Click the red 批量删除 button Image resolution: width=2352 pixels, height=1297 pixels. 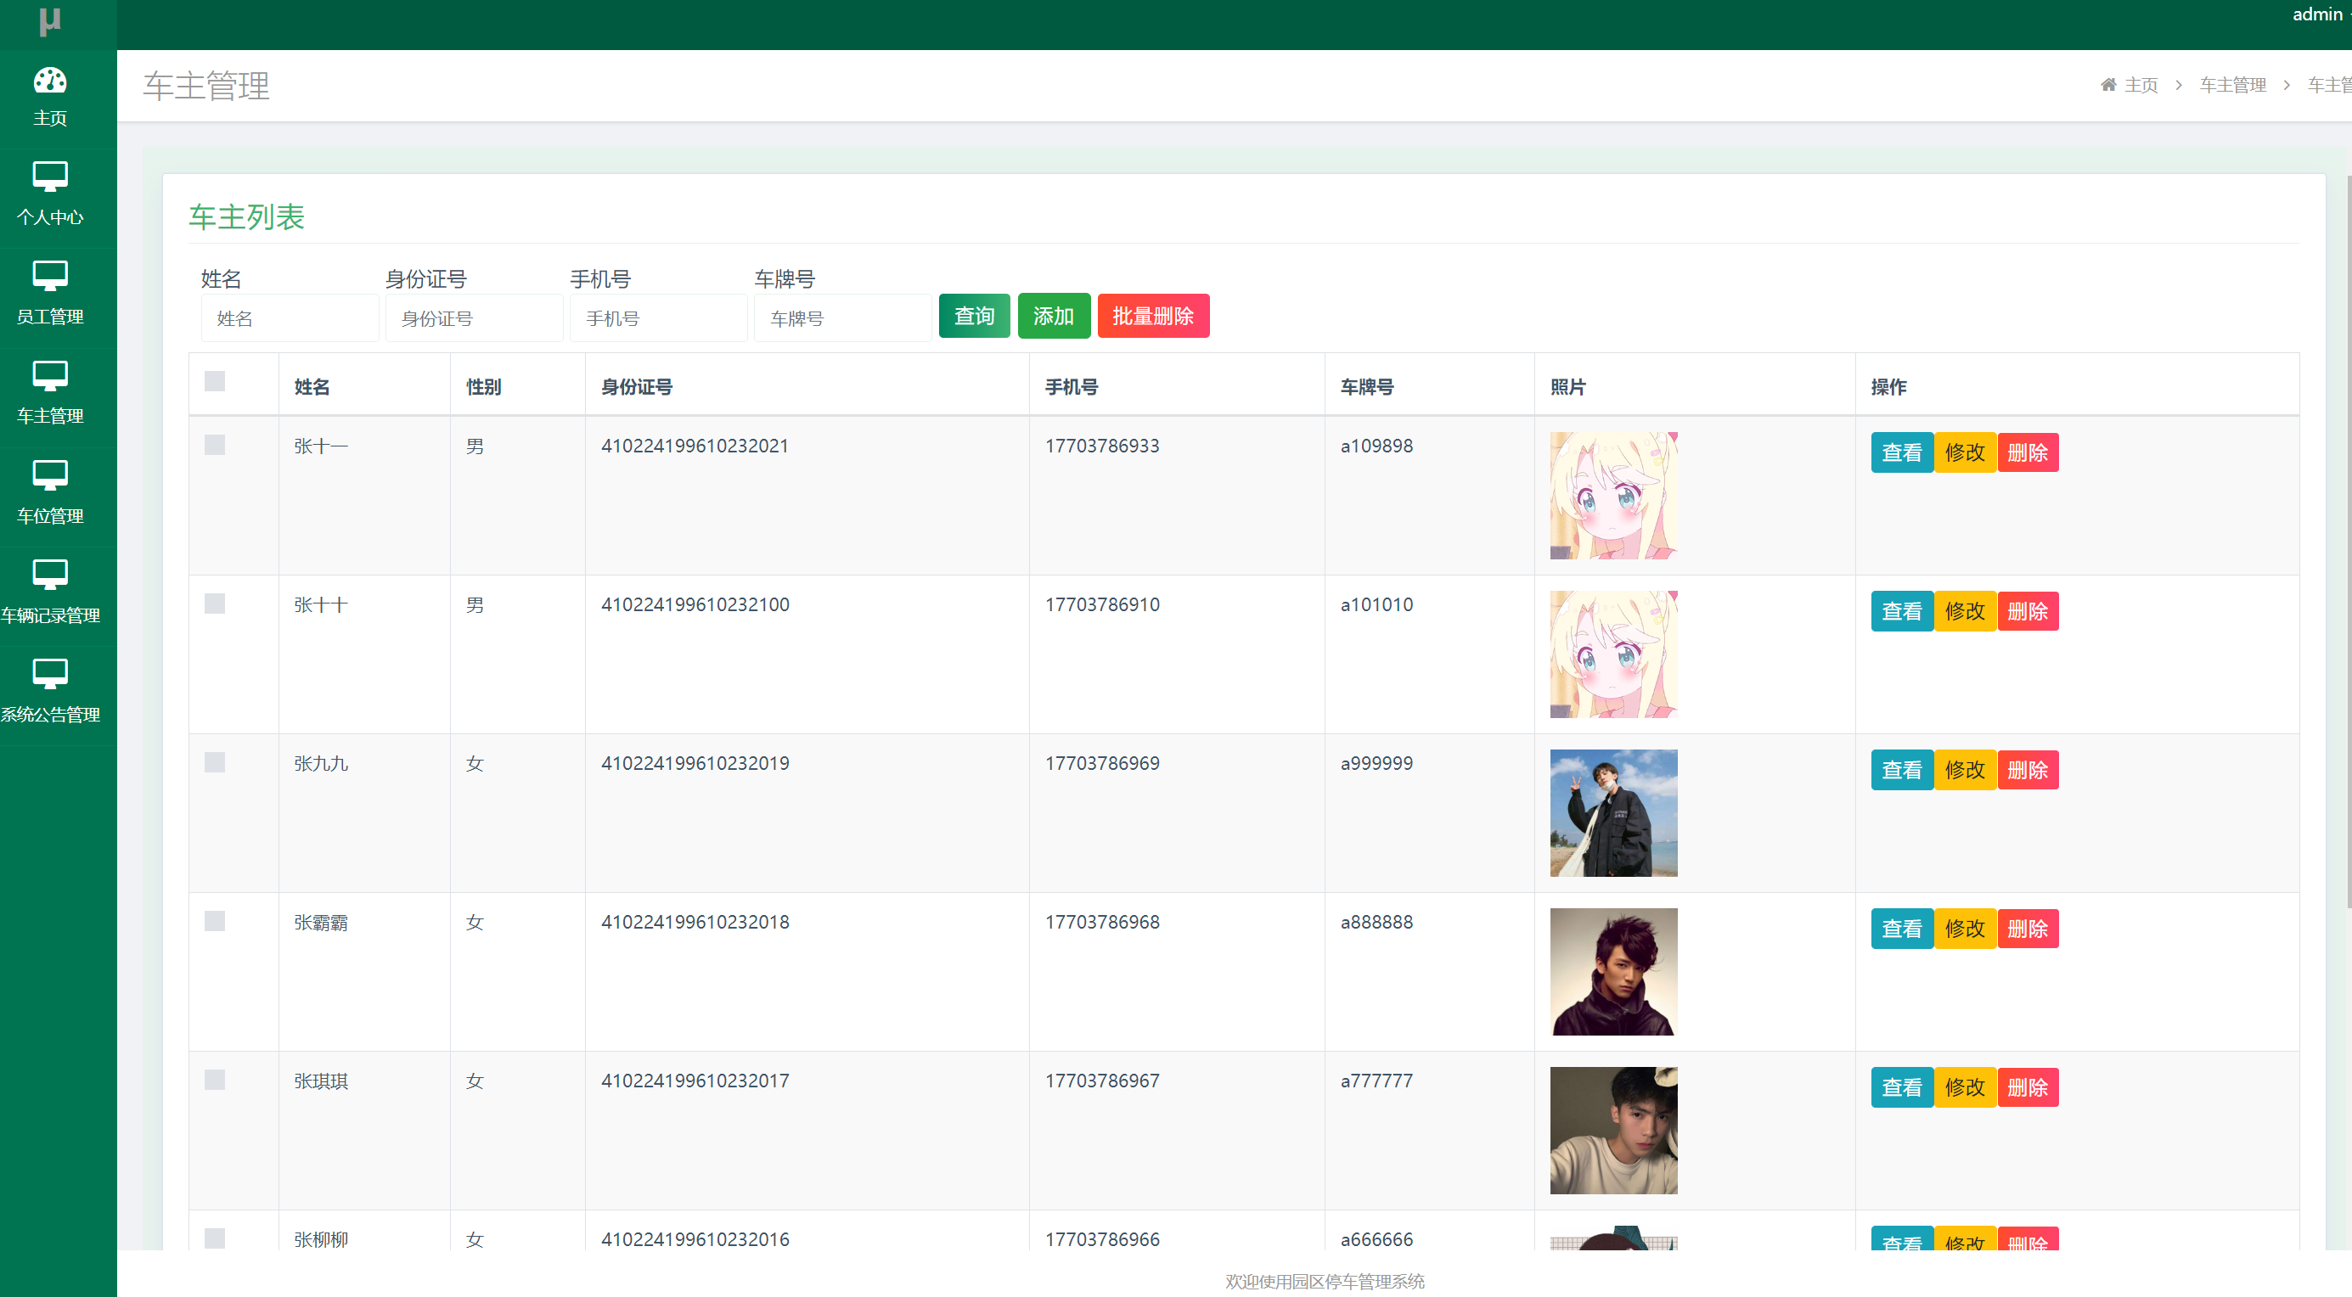coord(1153,316)
